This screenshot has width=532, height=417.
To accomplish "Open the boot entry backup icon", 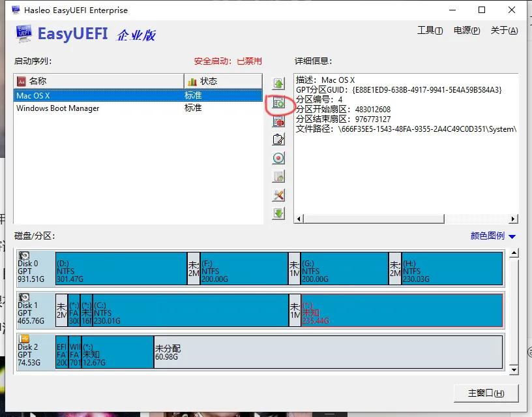I will [x=278, y=176].
